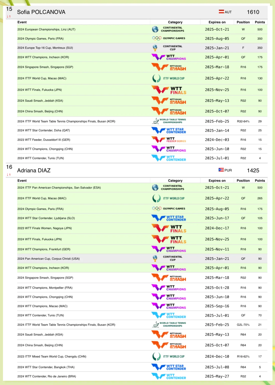Click the down-one rank arrow under rank 16
This screenshot has height=385, width=275.
(x=8, y=175)
